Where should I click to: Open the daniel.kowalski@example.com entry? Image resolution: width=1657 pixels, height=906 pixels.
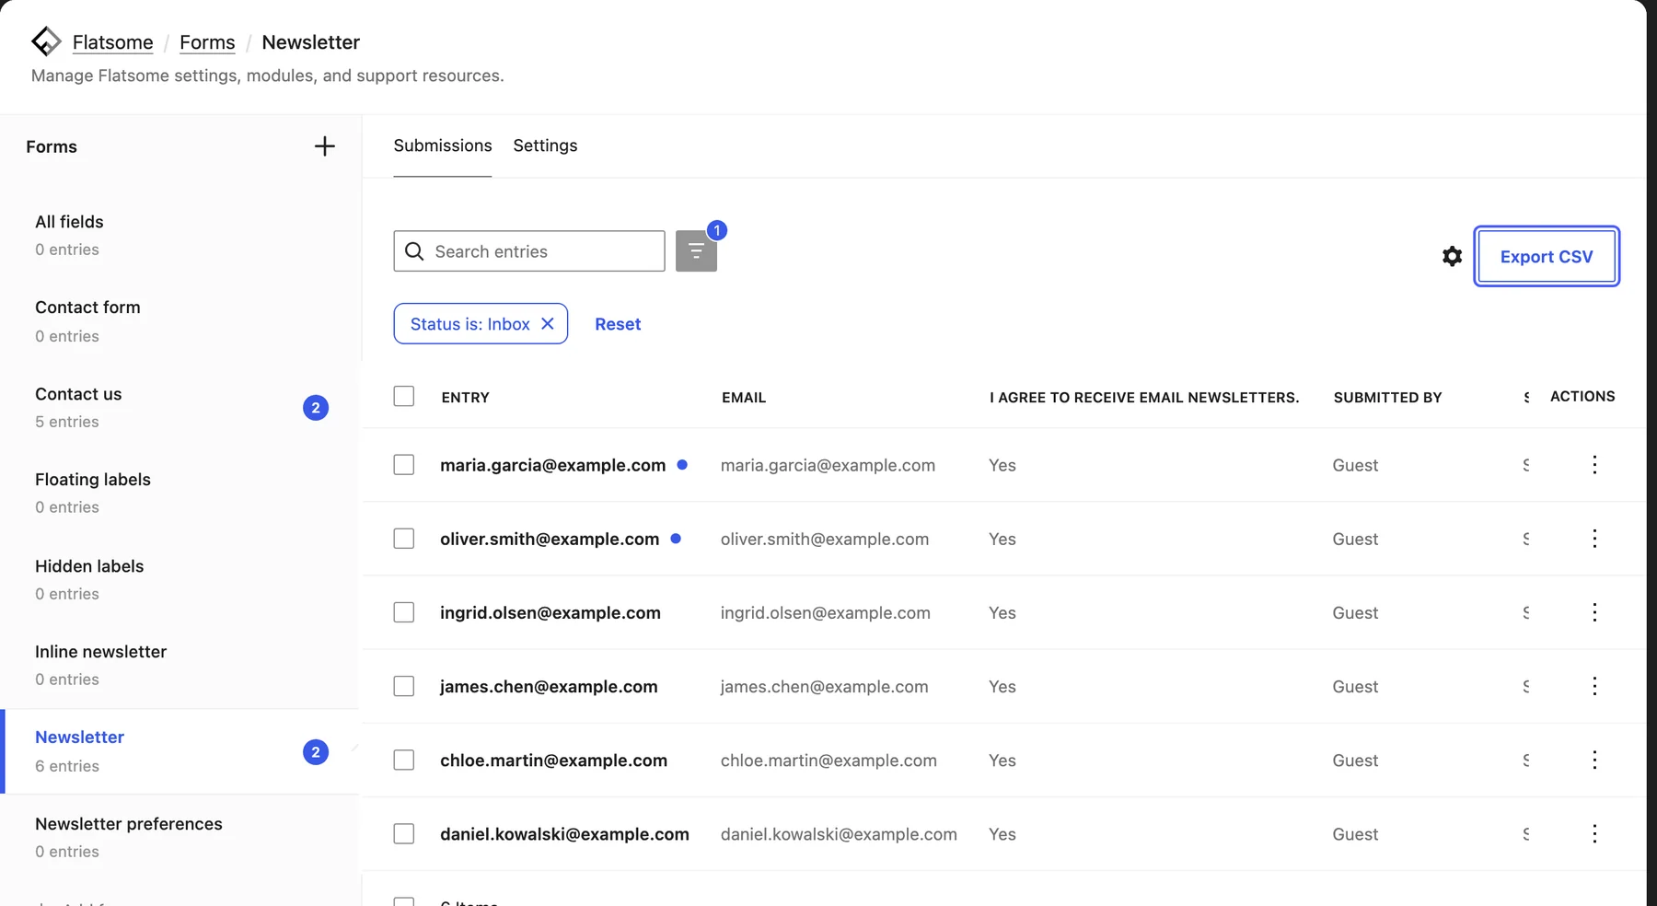coord(564,833)
